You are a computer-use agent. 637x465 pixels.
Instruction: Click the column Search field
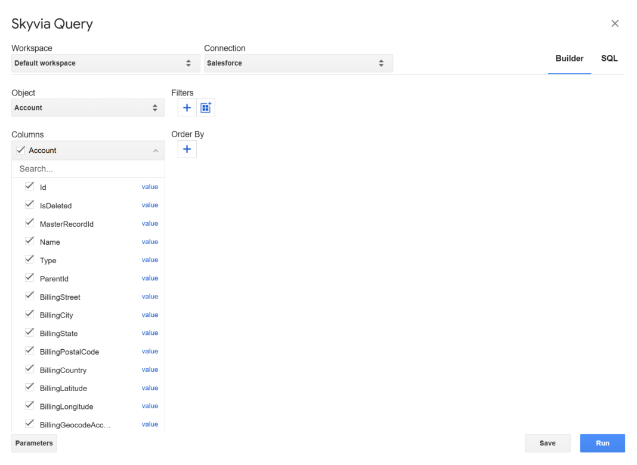88,168
